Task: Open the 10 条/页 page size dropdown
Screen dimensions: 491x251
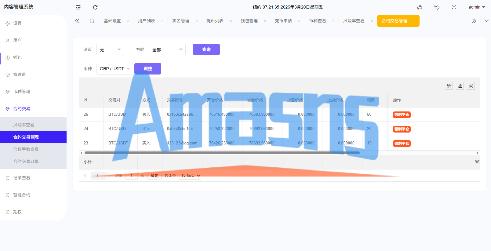Action: pos(190,176)
